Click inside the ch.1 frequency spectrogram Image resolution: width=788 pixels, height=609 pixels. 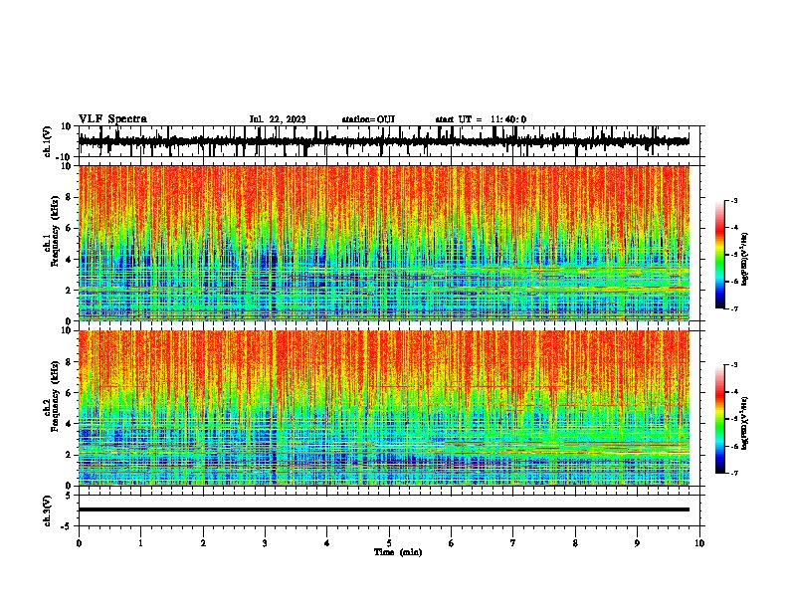click(x=384, y=243)
